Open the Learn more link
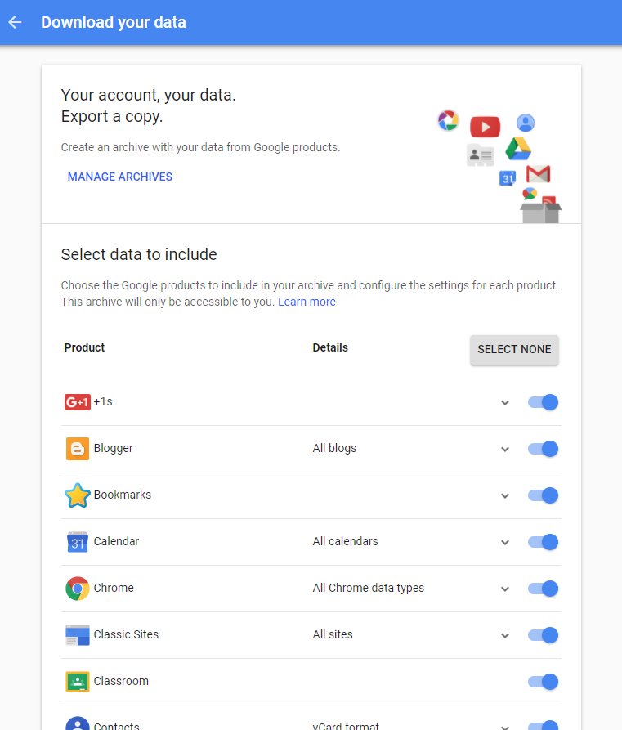Image resolution: width=622 pixels, height=730 pixels. 307,302
